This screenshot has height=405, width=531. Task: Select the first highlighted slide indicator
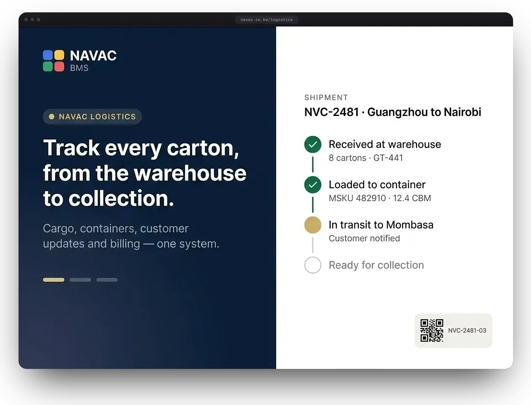click(x=54, y=280)
